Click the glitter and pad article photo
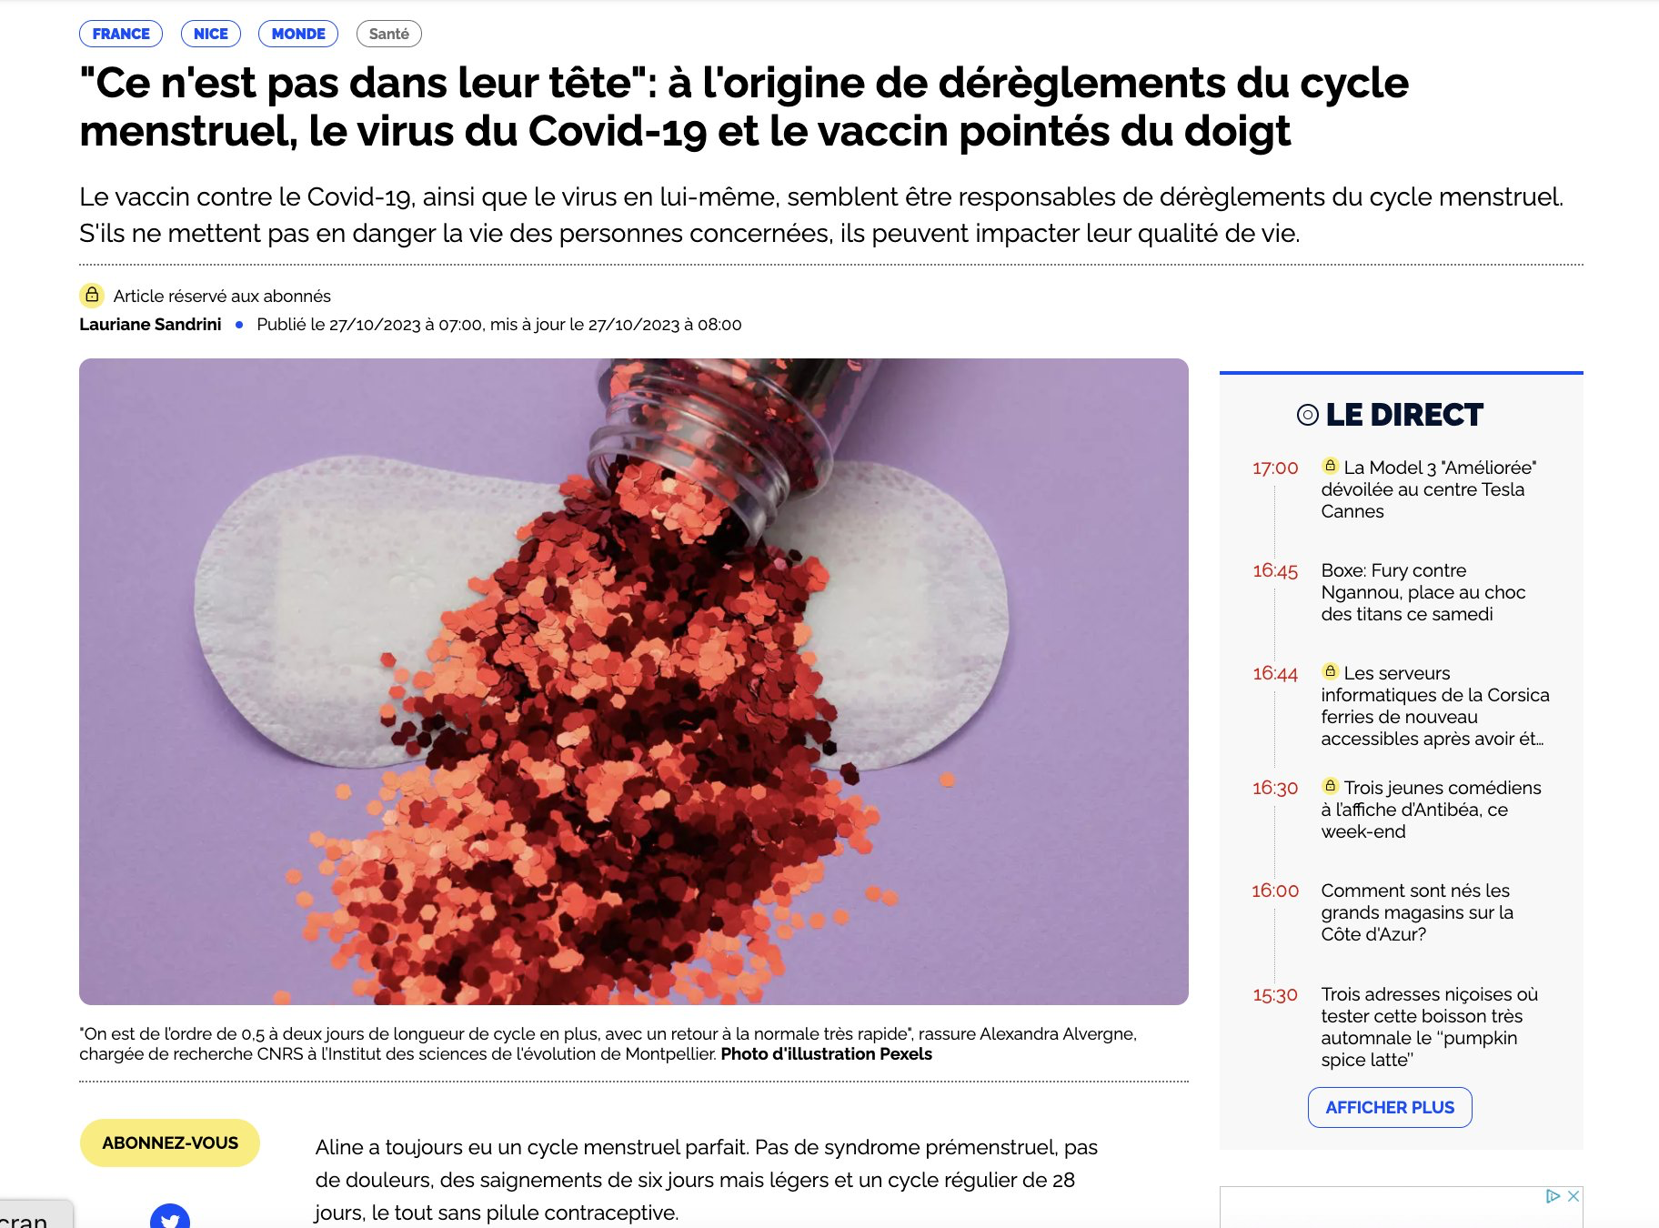Image resolution: width=1659 pixels, height=1228 pixels. (634, 681)
